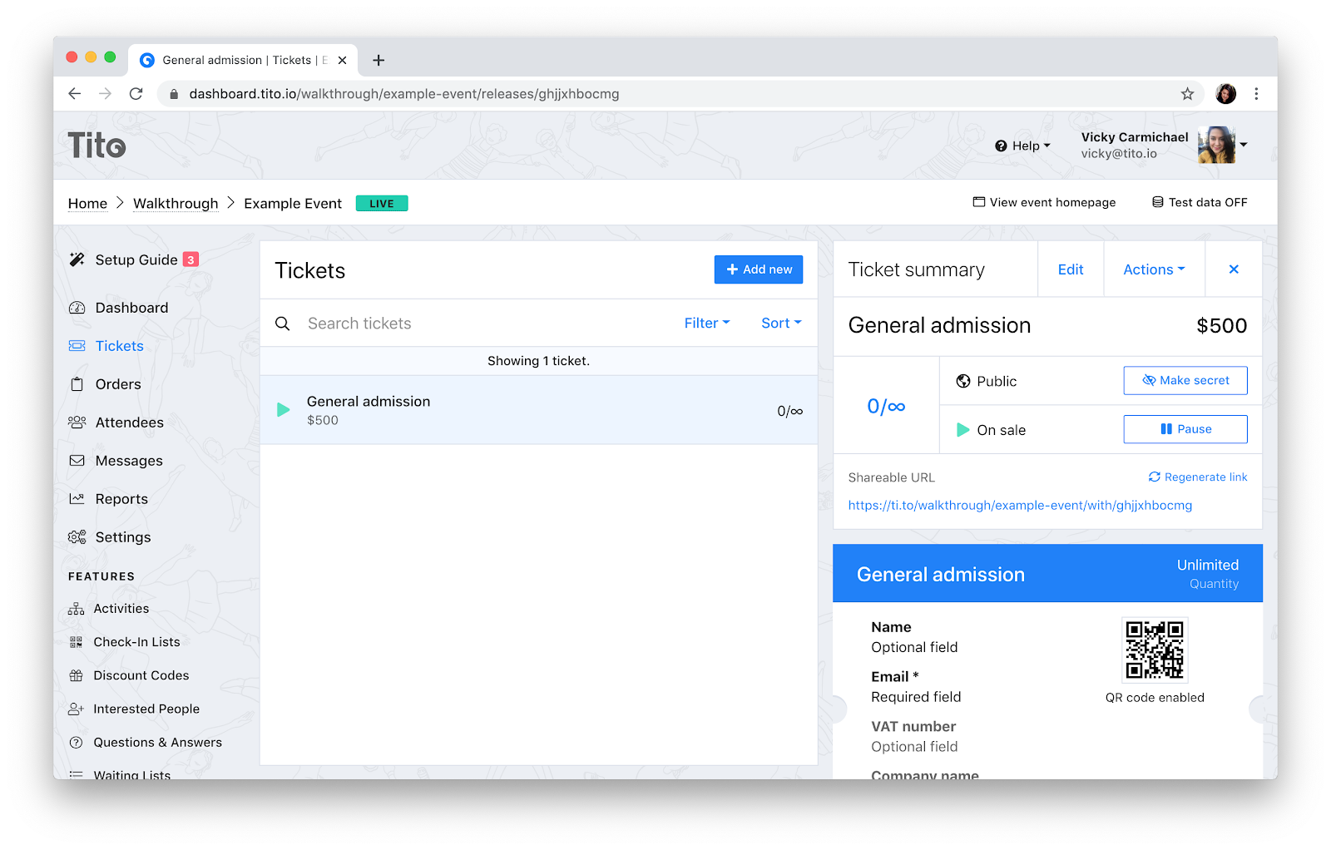Viewport: 1331px width, 850px height.
Task: Close the Ticket summary panel
Action: coord(1234,269)
